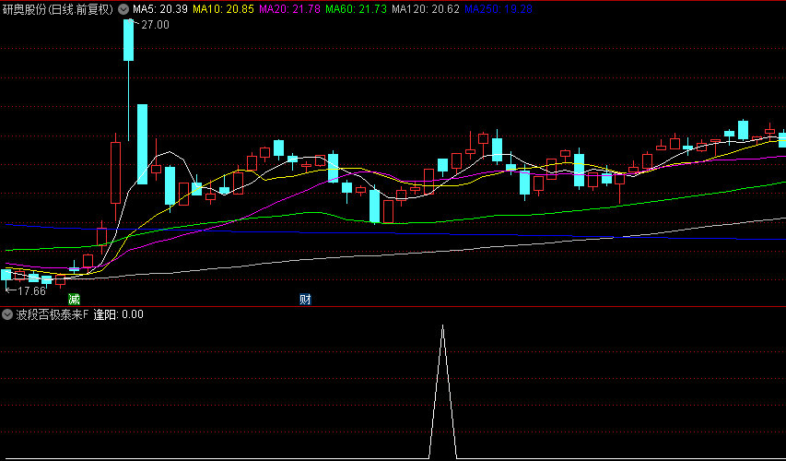Click the white spike peak in the indicator panel
786x461 pixels.
(x=442, y=326)
